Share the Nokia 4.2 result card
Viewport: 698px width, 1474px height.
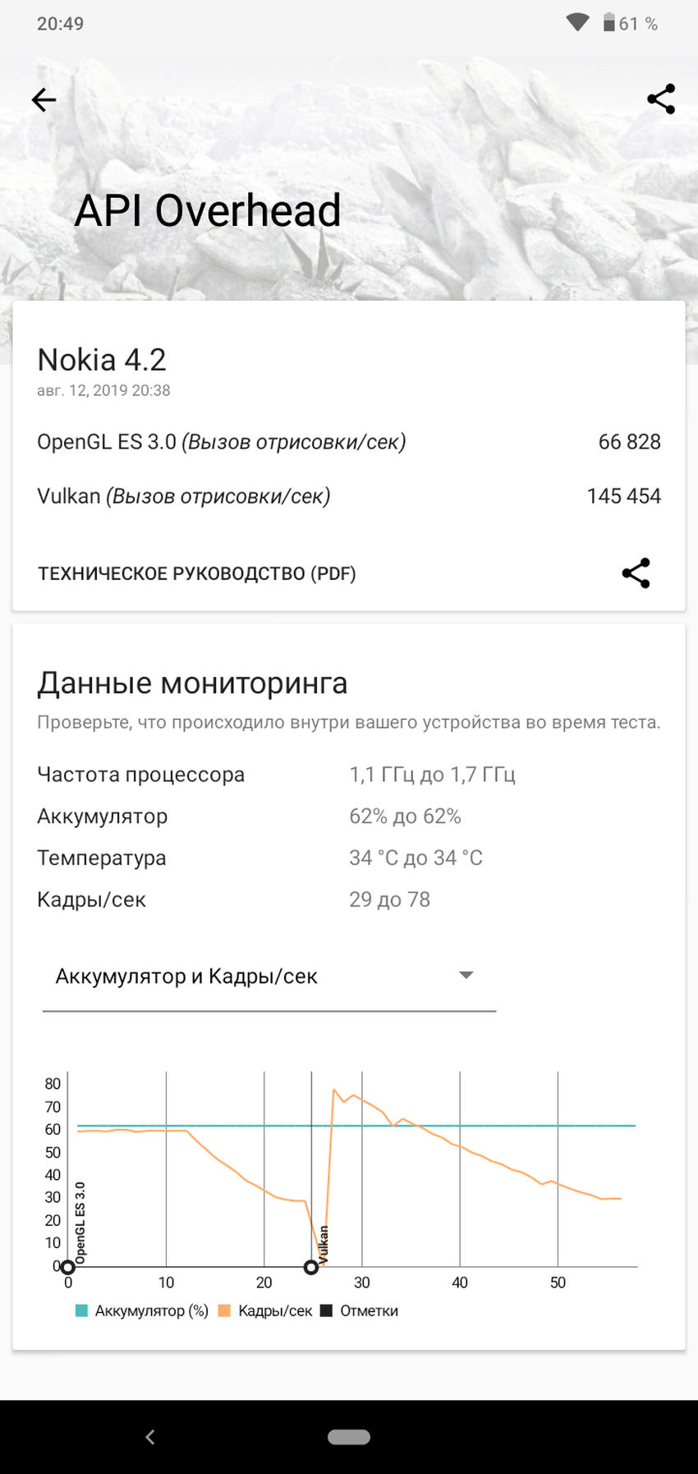pyautogui.click(x=636, y=573)
